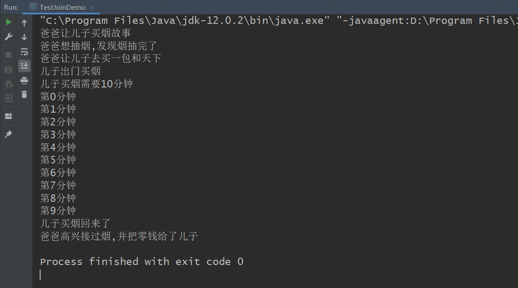Close the TestJoinDemo tab
The height and width of the screenshot is (288, 518).
coord(91,8)
